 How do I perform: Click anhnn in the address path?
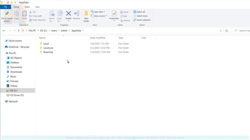(64, 31)
